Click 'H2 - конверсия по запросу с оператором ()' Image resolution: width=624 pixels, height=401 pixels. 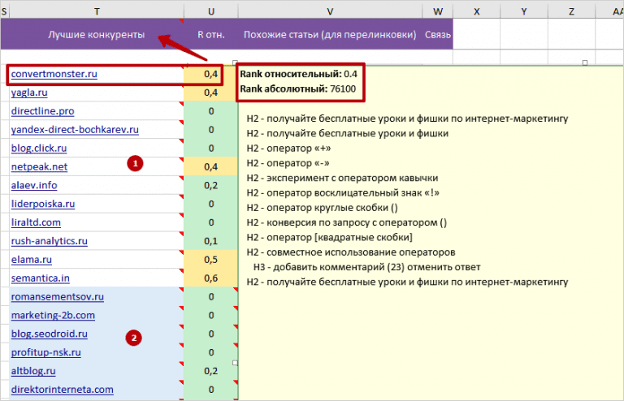(x=347, y=222)
